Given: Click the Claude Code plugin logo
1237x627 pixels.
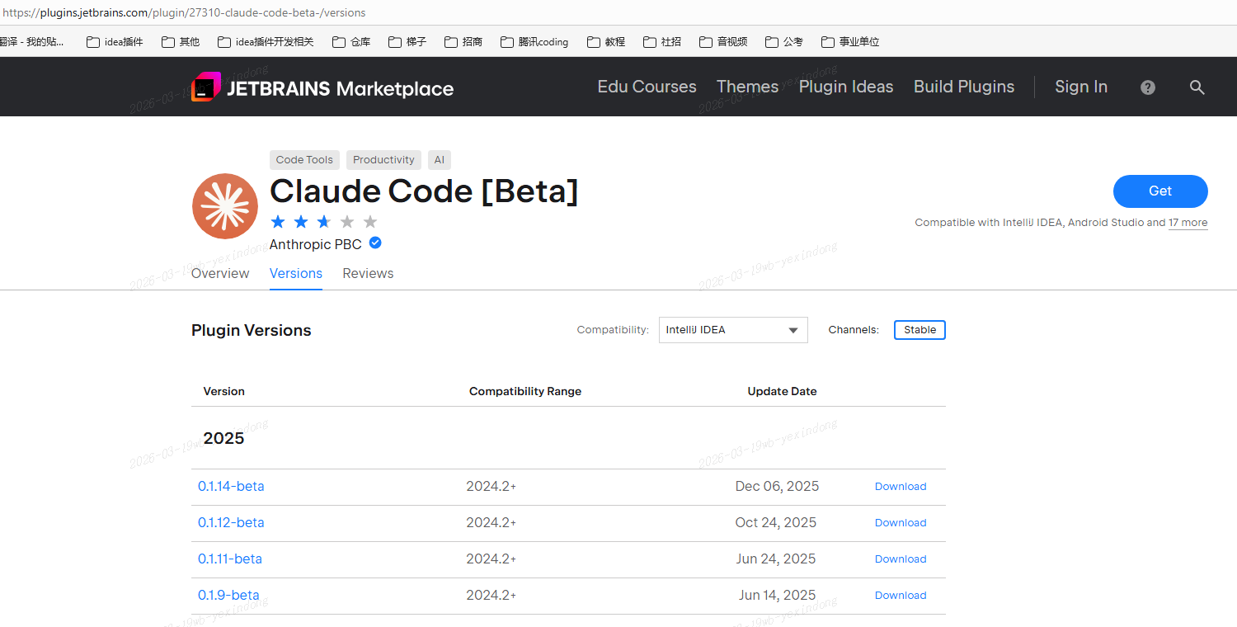Looking at the screenshot, I should 225,206.
